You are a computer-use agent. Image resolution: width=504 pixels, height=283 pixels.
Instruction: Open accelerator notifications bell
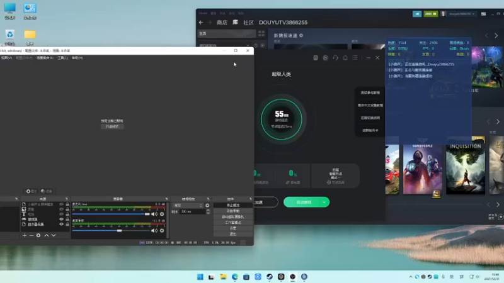345,58
